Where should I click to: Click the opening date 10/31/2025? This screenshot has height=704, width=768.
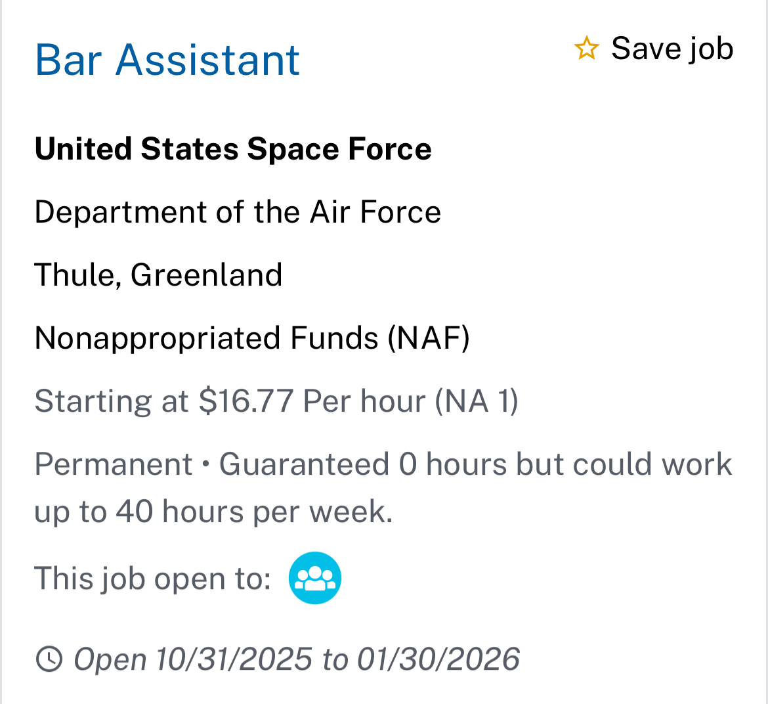(x=234, y=659)
